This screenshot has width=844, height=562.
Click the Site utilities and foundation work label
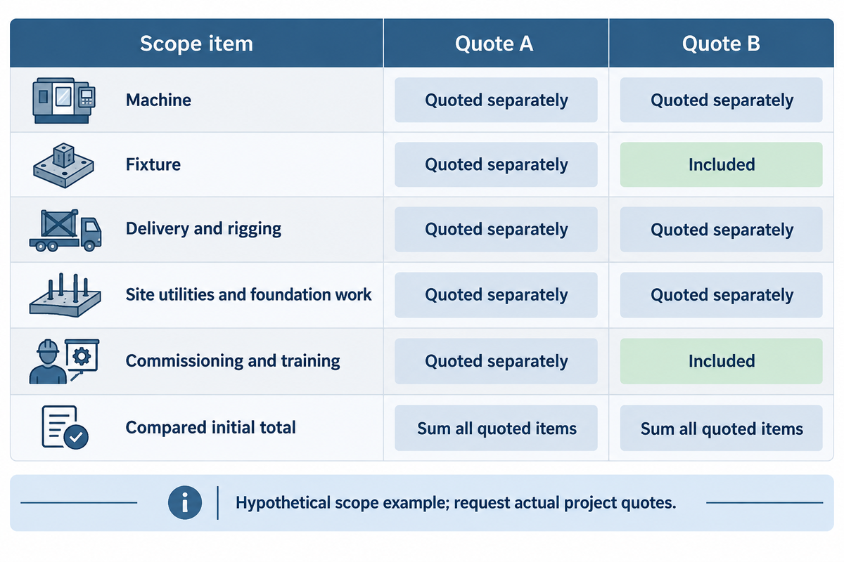[x=248, y=294]
